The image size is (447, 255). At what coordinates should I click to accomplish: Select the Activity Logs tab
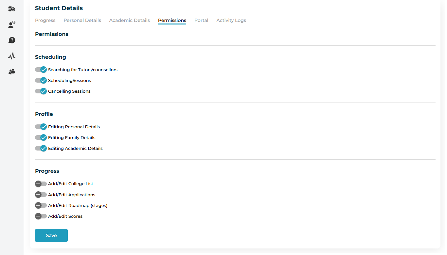click(231, 20)
